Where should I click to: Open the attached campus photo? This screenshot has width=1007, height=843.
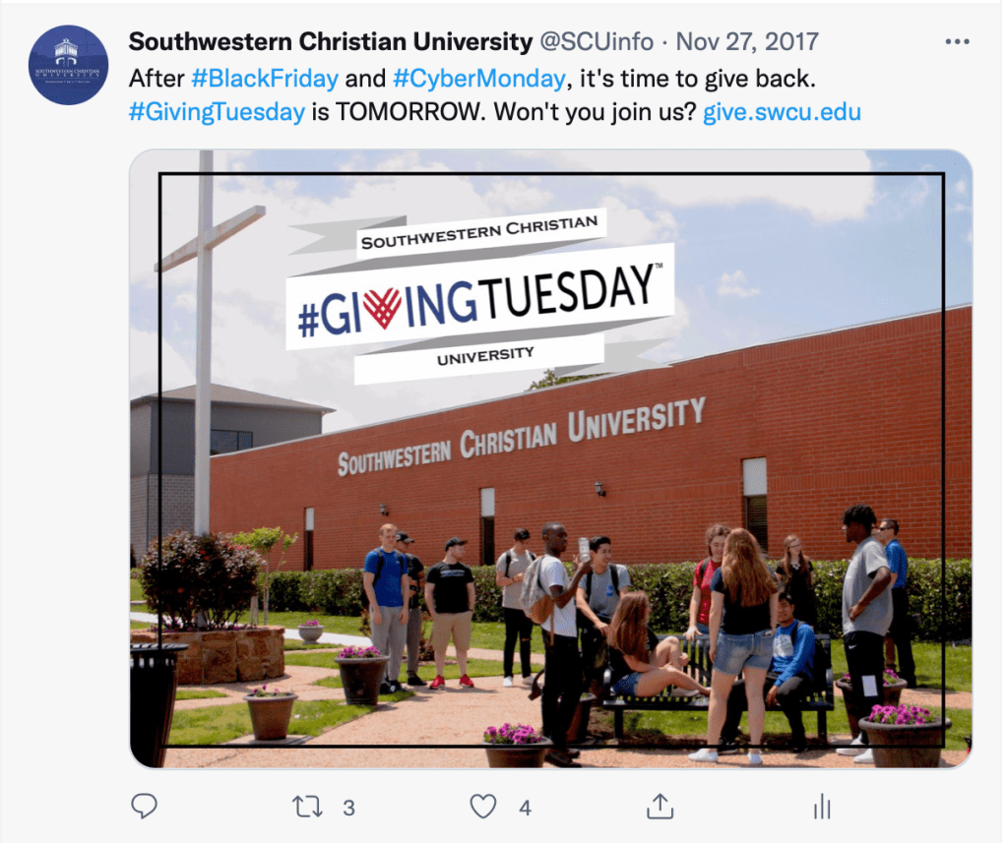pos(551,458)
